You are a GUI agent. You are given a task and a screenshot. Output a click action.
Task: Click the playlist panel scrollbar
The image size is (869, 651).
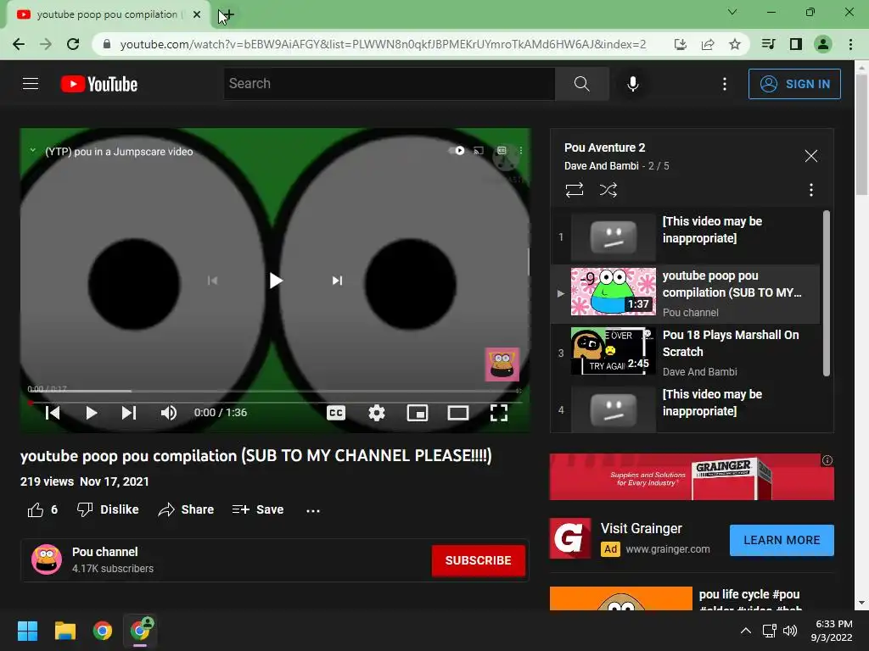tap(827, 293)
